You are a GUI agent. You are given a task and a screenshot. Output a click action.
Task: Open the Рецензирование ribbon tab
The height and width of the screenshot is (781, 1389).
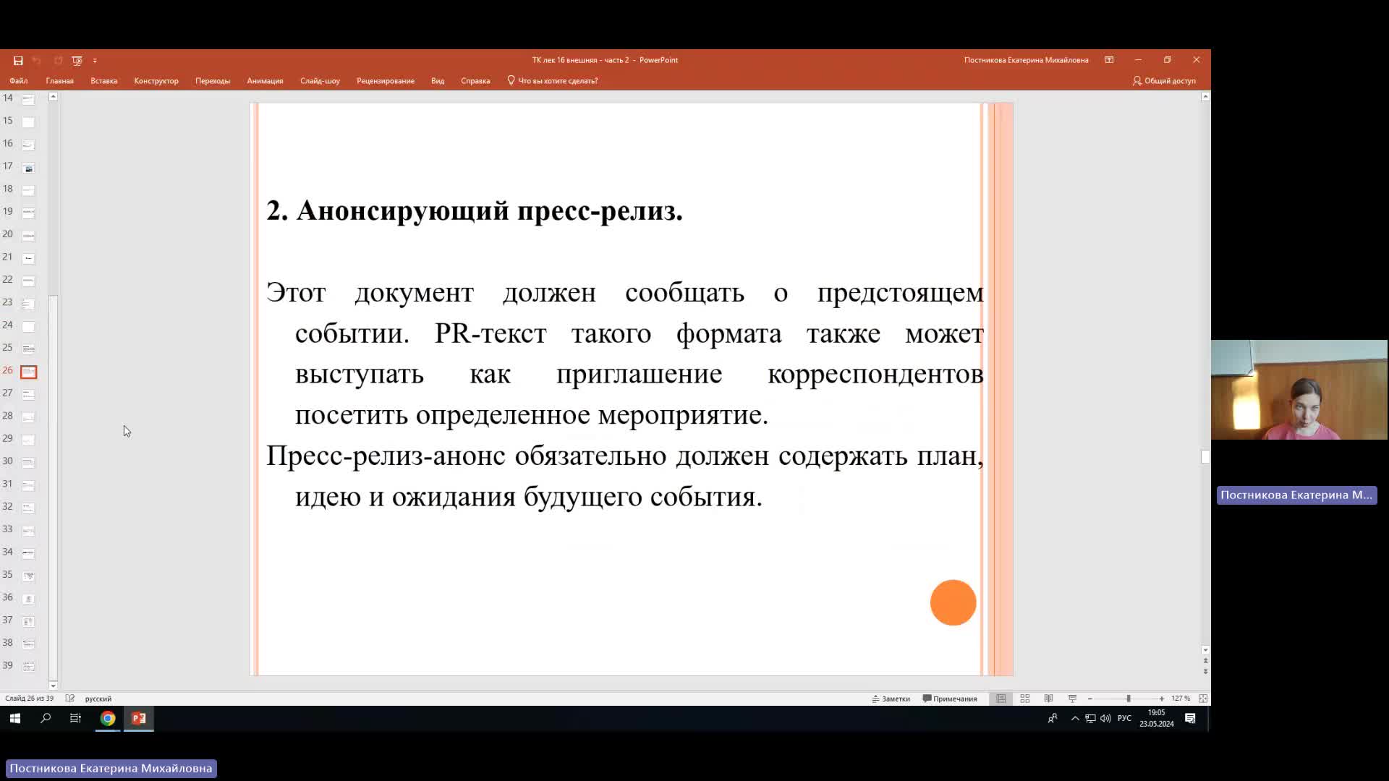click(386, 81)
